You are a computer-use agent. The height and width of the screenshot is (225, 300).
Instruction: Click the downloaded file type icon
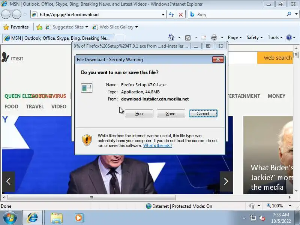87,88
